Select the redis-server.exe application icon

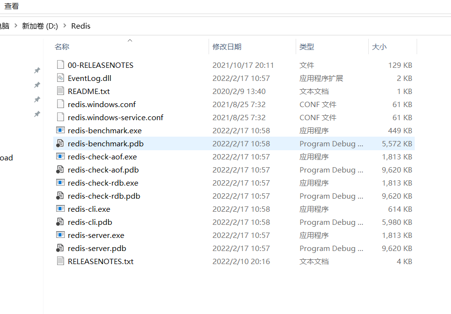pyautogui.click(x=60, y=235)
